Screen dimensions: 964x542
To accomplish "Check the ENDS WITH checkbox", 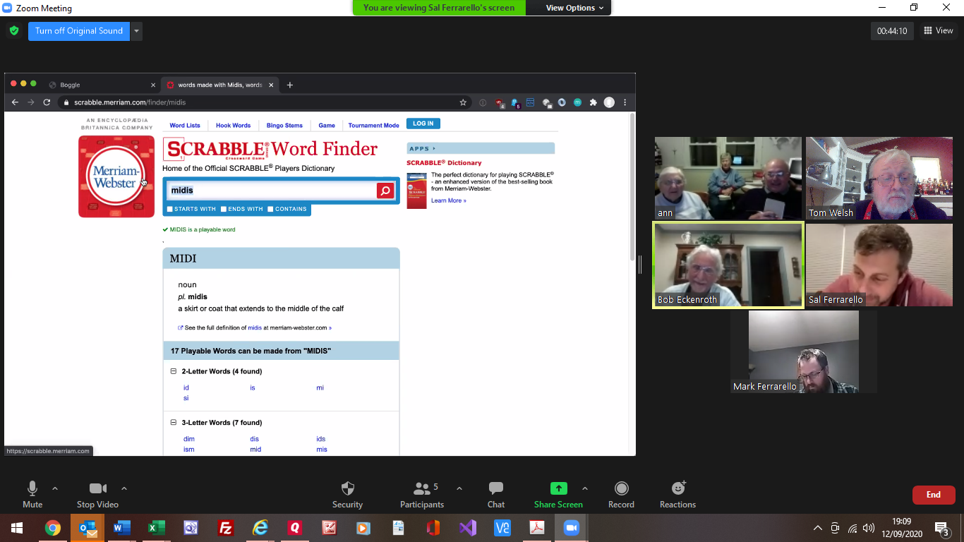I will coord(224,209).
